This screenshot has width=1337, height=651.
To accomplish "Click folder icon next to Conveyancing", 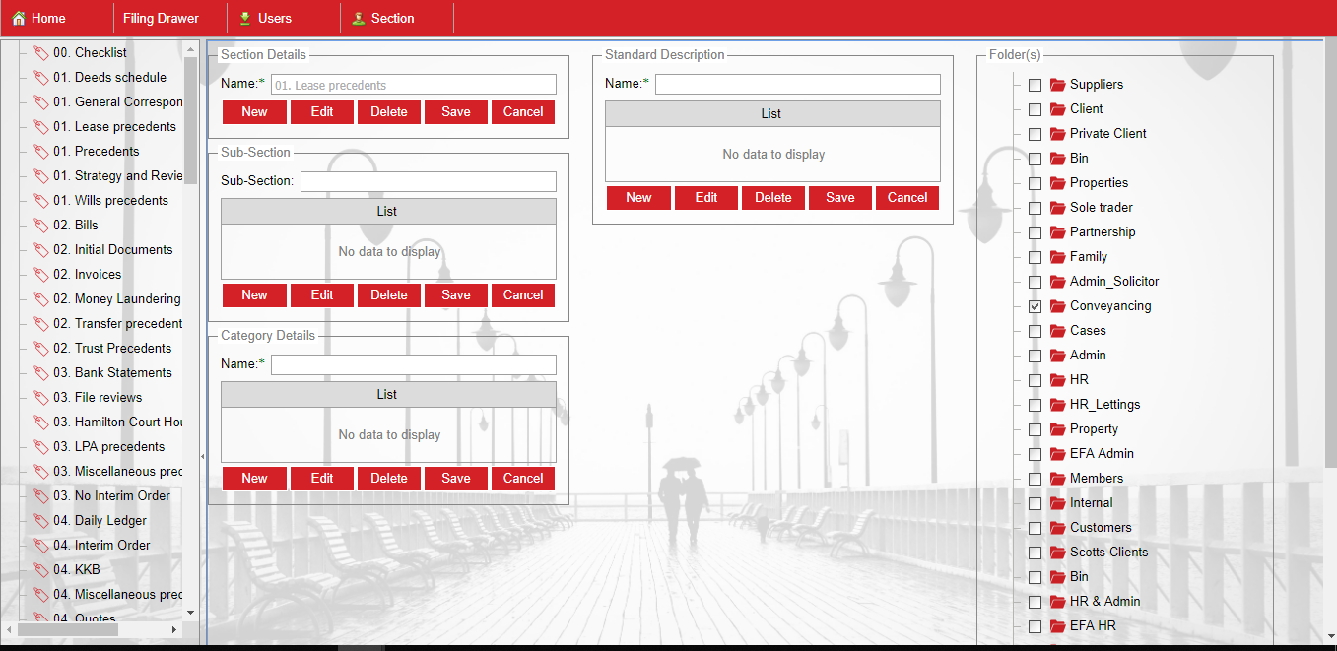I will (x=1058, y=306).
